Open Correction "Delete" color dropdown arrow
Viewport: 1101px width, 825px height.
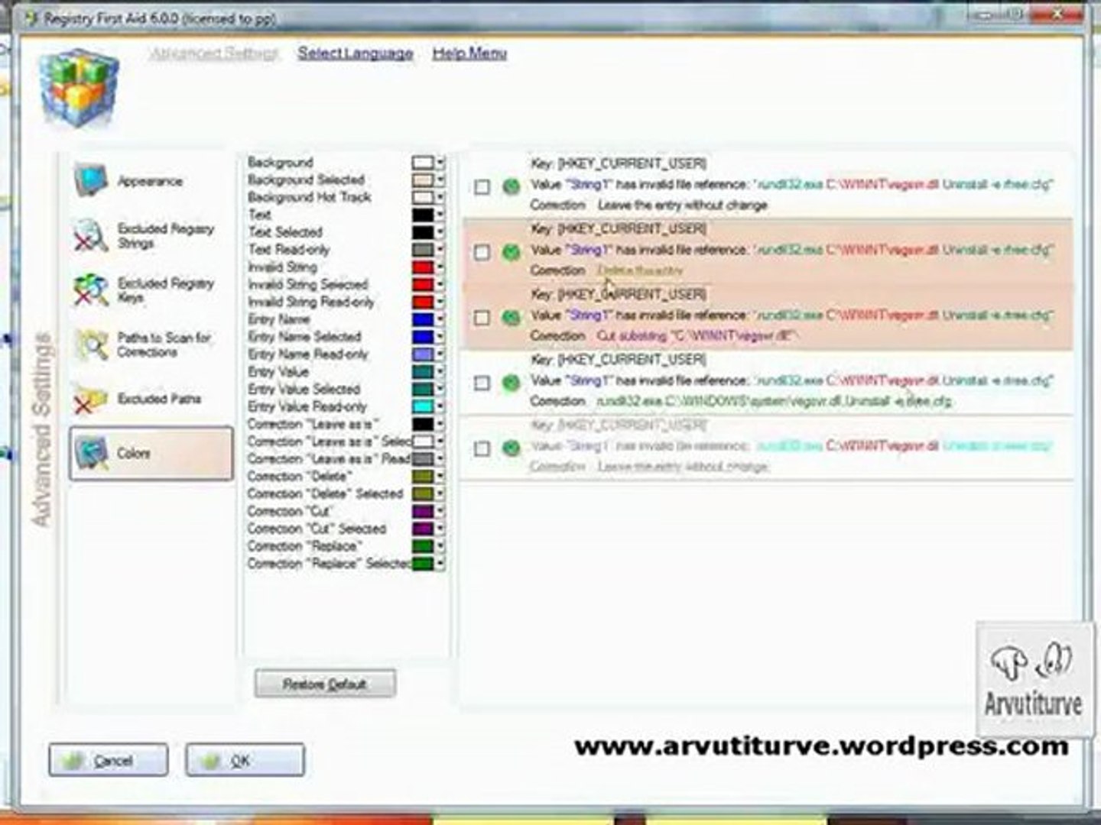click(440, 477)
